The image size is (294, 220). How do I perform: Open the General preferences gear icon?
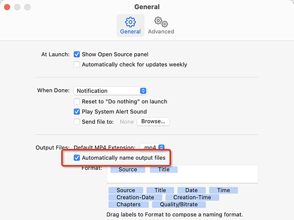tap(130, 22)
